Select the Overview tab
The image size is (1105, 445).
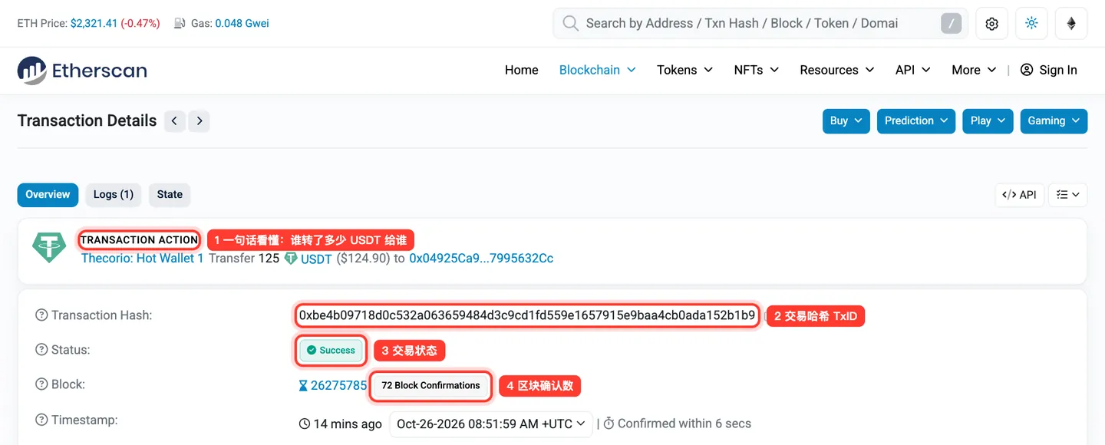48,195
